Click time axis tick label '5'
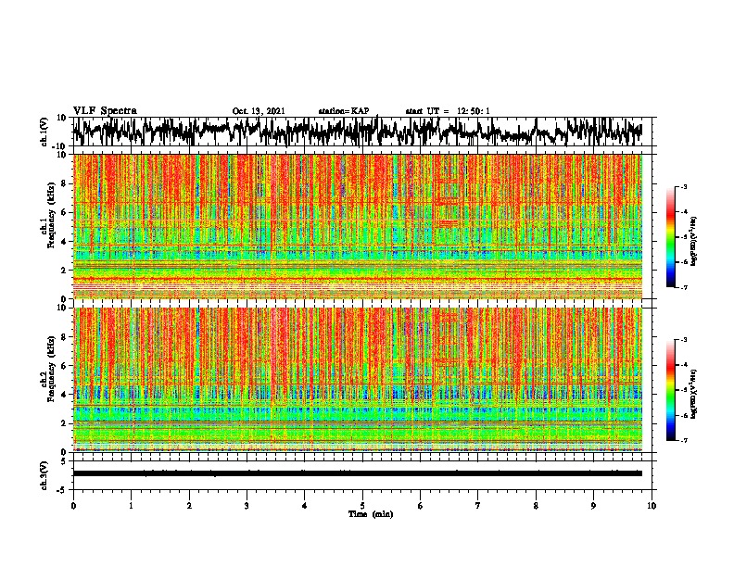Image resolution: width=734 pixels, height=567 pixels. click(362, 506)
